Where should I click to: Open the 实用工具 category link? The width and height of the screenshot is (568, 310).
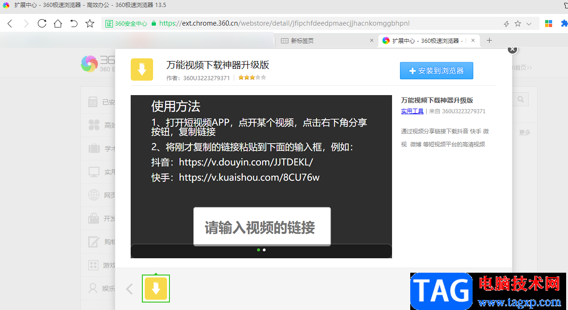412,111
